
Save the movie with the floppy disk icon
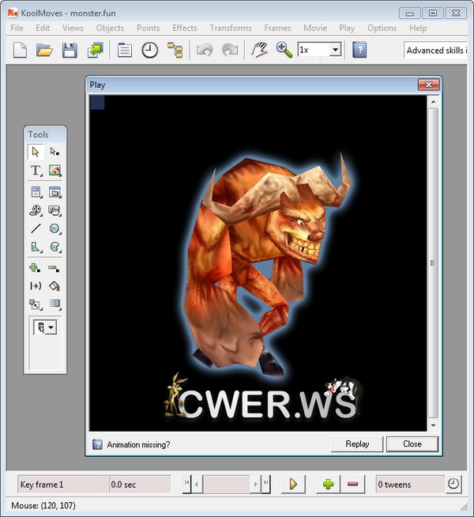click(70, 50)
